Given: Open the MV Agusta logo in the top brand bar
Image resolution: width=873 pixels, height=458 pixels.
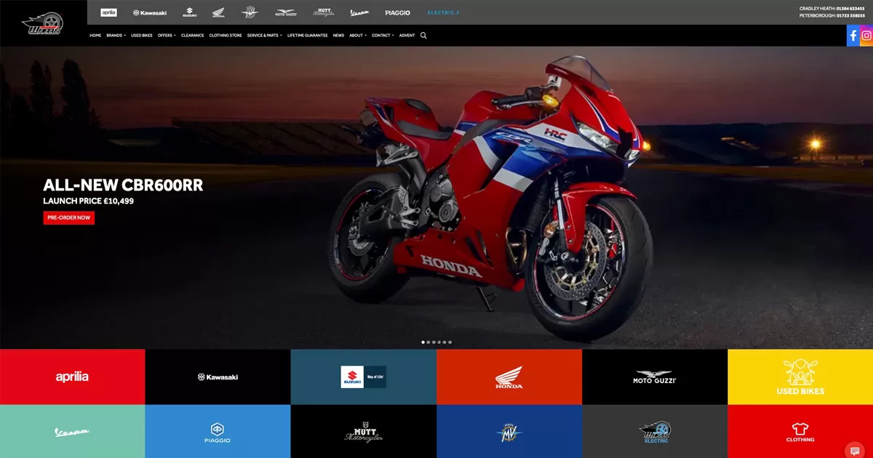Looking at the screenshot, I should pos(250,12).
